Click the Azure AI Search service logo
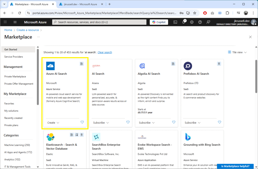 (50, 66)
